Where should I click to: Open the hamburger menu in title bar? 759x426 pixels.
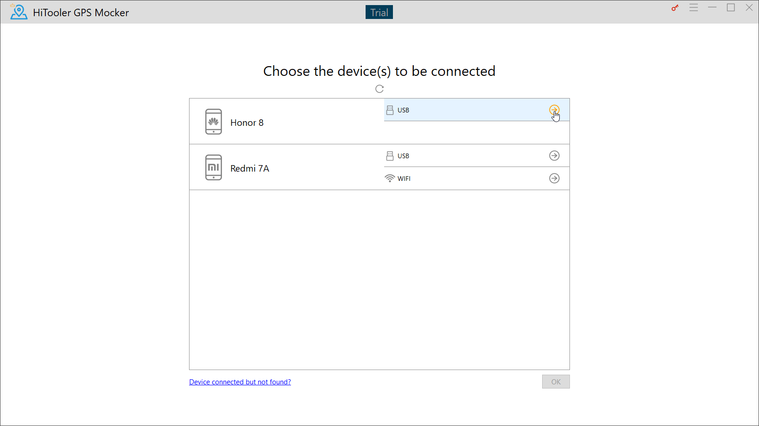pyautogui.click(x=694, y=8)
